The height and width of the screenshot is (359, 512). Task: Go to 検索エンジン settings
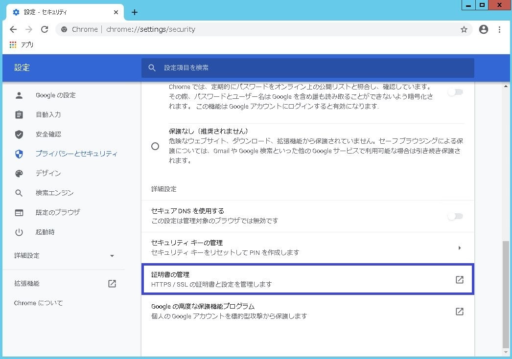pyautogui.click(x=54, y=193)
